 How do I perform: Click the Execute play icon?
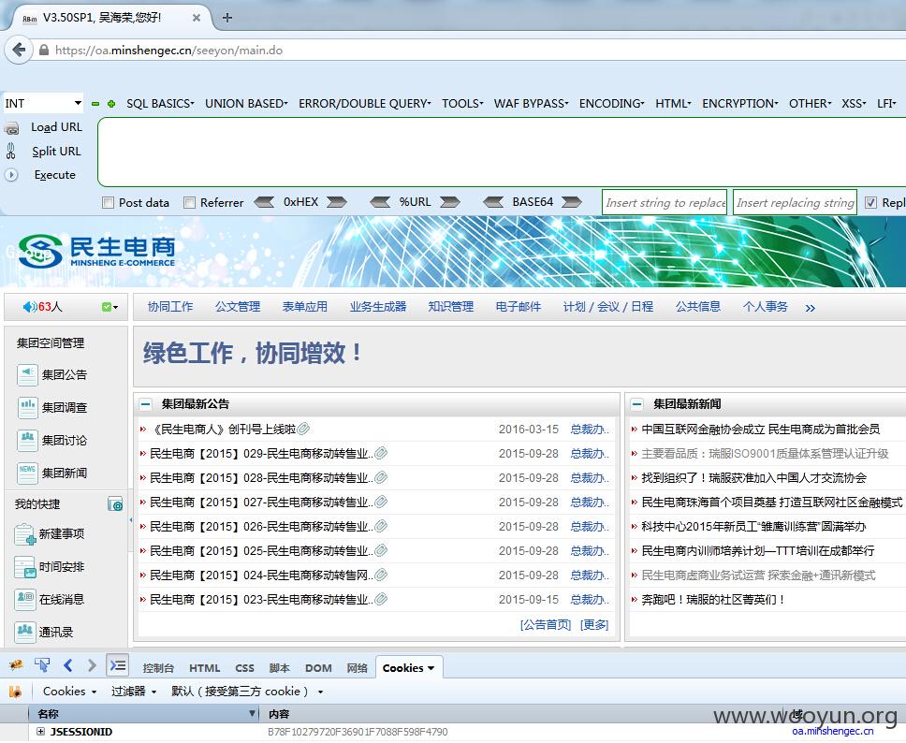[11, 174]
